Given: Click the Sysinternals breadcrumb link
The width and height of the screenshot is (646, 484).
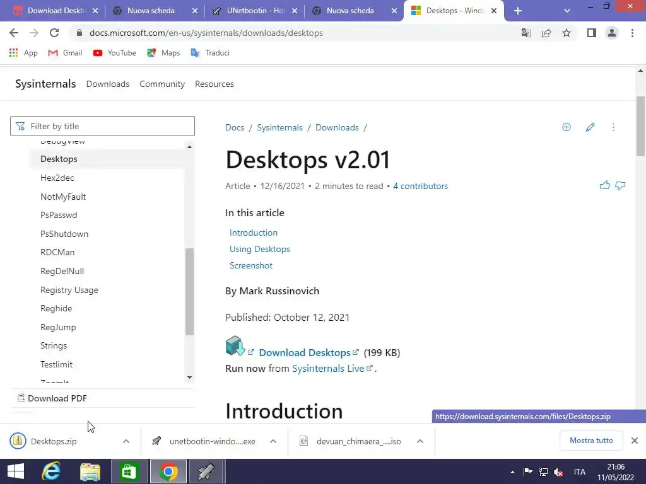Looking at the screenshot, I should pyautogui.click(x=279, y=127).
